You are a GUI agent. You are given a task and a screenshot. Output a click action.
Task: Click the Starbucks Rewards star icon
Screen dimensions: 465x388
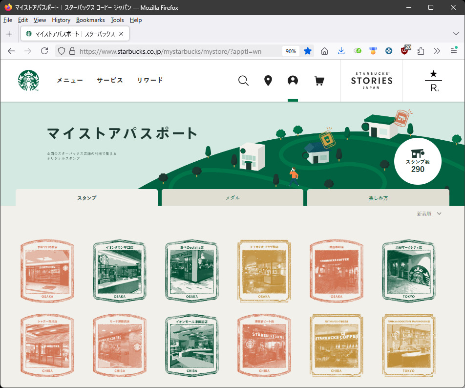433,81
